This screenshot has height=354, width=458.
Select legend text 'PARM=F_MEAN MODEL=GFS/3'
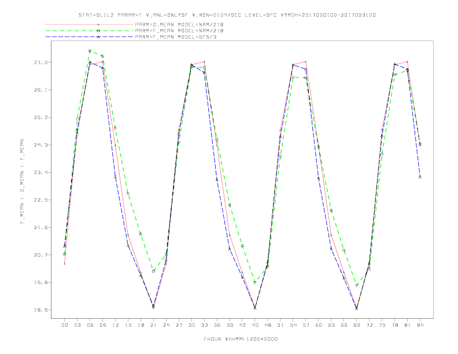point(176,37)
